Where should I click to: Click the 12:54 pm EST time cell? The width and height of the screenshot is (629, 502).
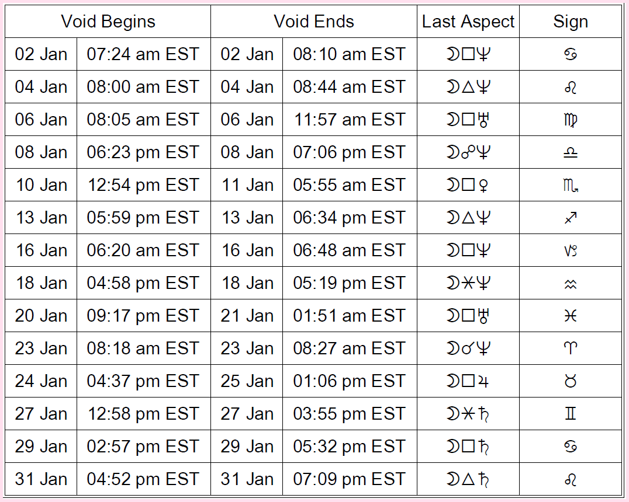pyautogui.click(x=143, y=185)
